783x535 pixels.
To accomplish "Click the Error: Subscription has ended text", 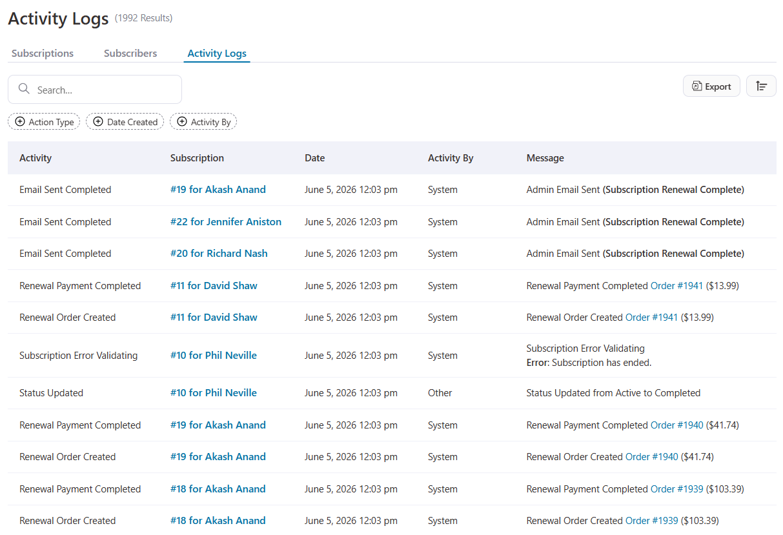I will (x=589, y=363).
